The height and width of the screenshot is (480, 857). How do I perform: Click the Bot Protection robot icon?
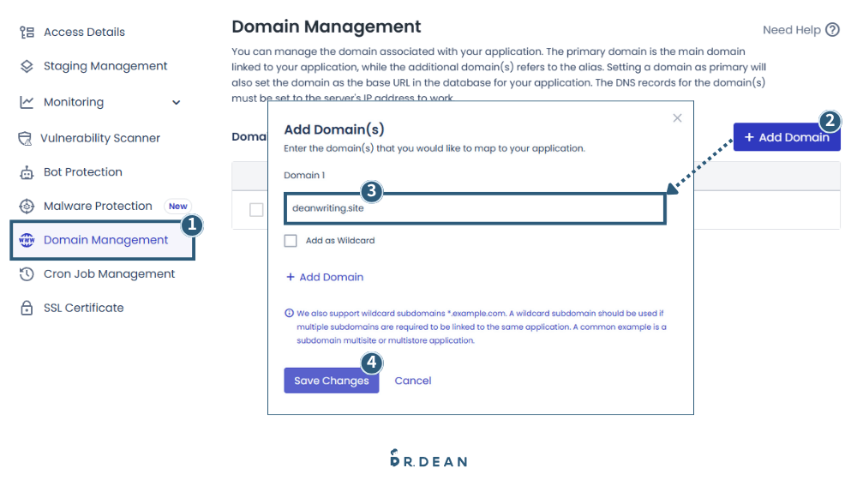point(27,172)
